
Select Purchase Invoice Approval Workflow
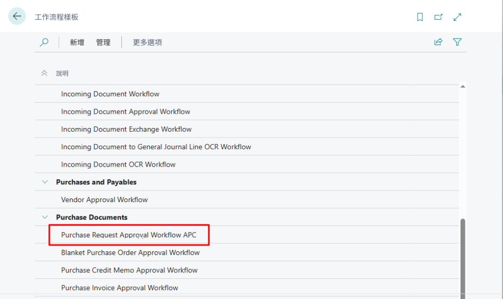[246, 287]
